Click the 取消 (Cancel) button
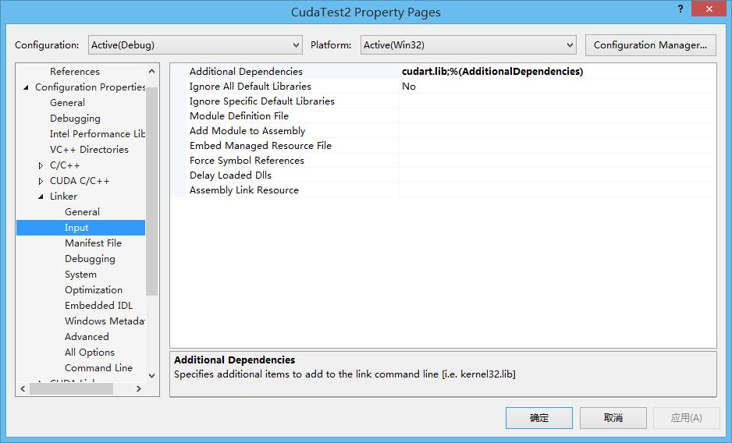The height and width of the screenshot is (443, 732). pos(613,418)
